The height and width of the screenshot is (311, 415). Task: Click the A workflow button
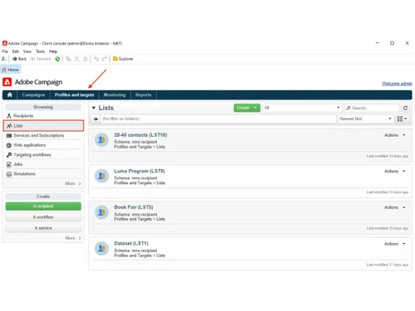pos(43,217)
